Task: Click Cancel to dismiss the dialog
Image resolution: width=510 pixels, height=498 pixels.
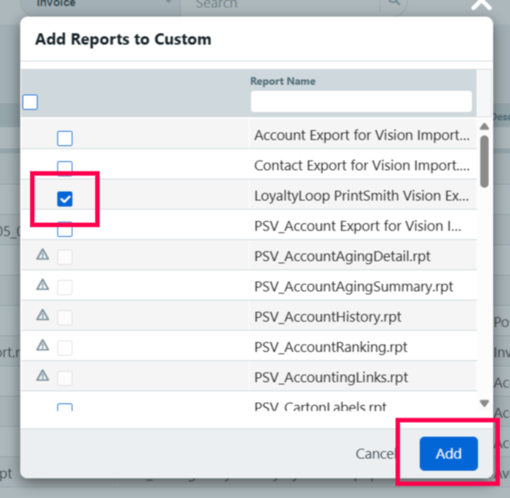Action: (376, 454)
